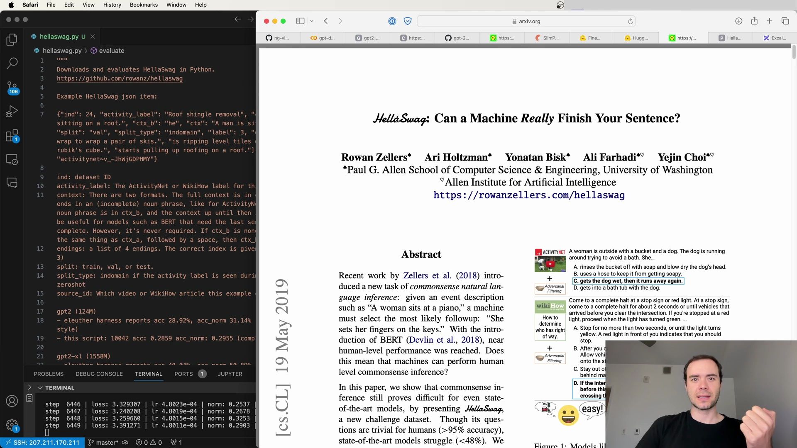This screenshot has height=448, width=797.
Task: Open the Extensions view in VS Code
Action: (12, 136)
